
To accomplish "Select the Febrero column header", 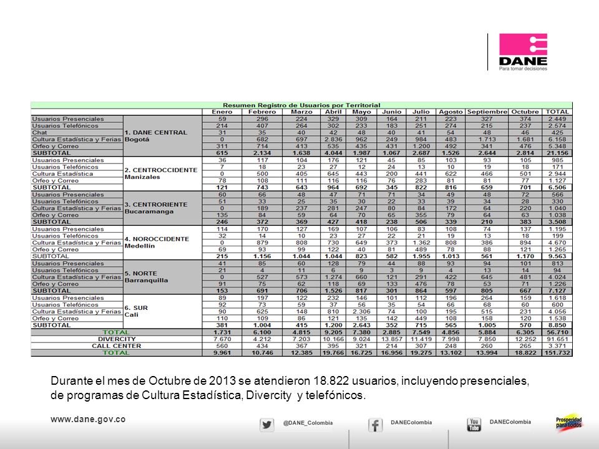I will [x=262, y=112].
